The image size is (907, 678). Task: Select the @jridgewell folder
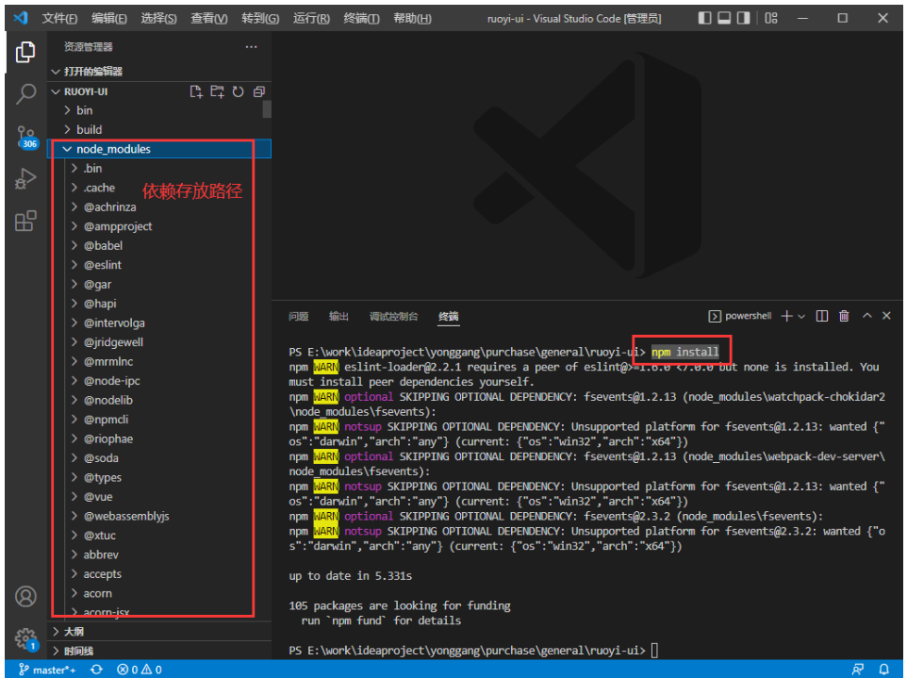point(159,342)
